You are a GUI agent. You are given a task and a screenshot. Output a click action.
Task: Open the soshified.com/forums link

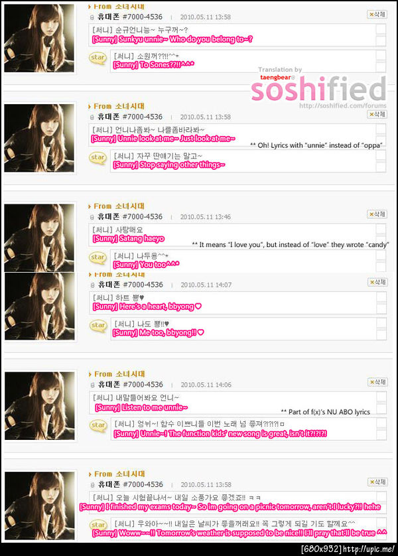click(x=343, y=105)
